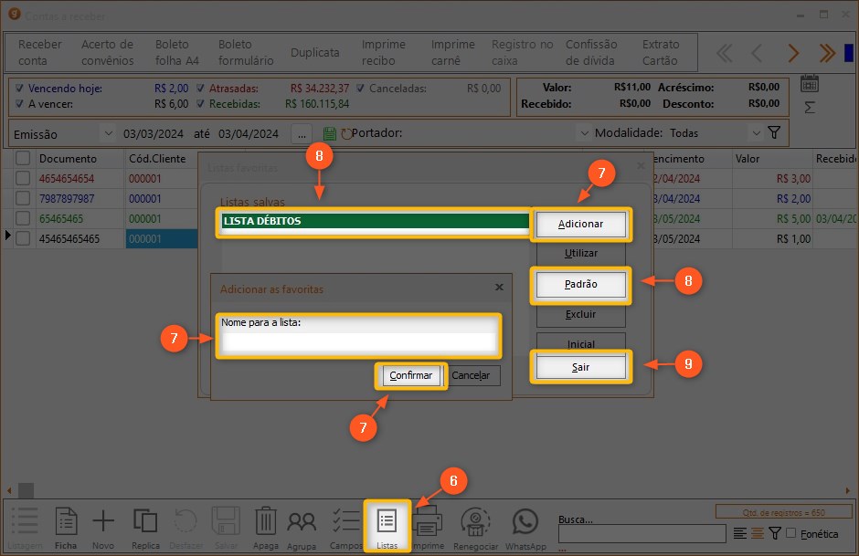Click the Novo plus icon
The height and width of the screenshot is (556, 859).
(103, 524)
